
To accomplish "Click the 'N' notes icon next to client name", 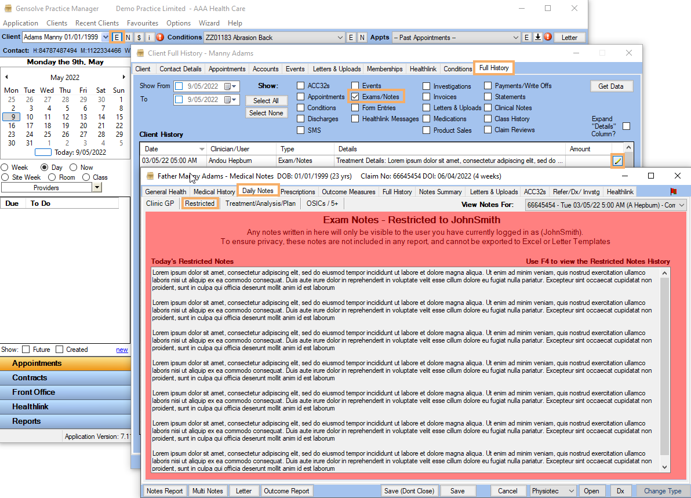I will [128, 37].
